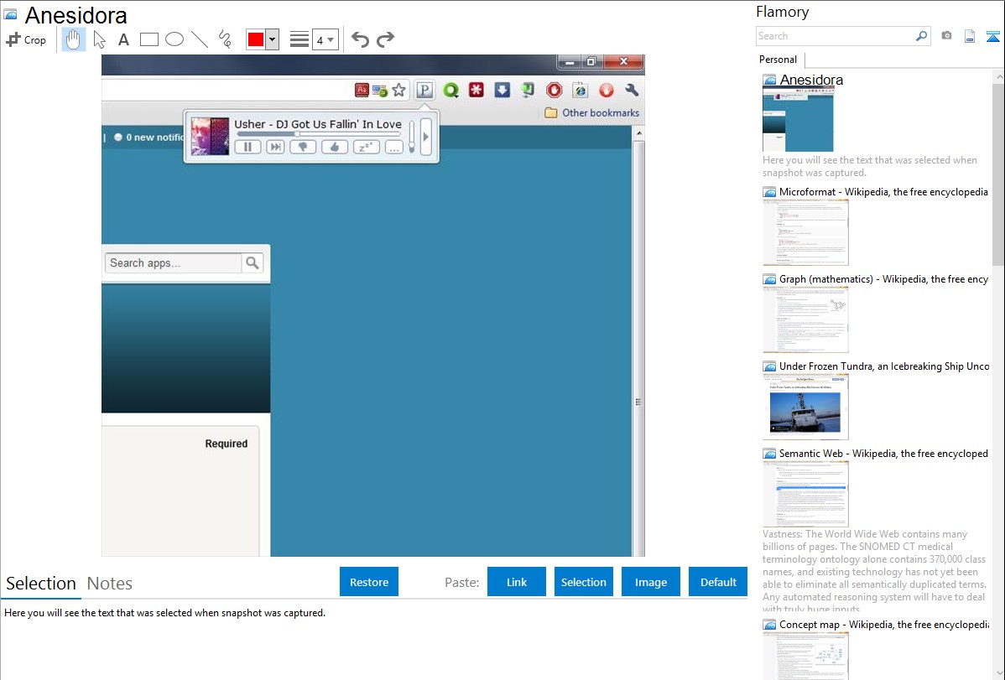Open the Anesidora snapshot title link
The image size is (1005, 680).
[x=810, y=80]
